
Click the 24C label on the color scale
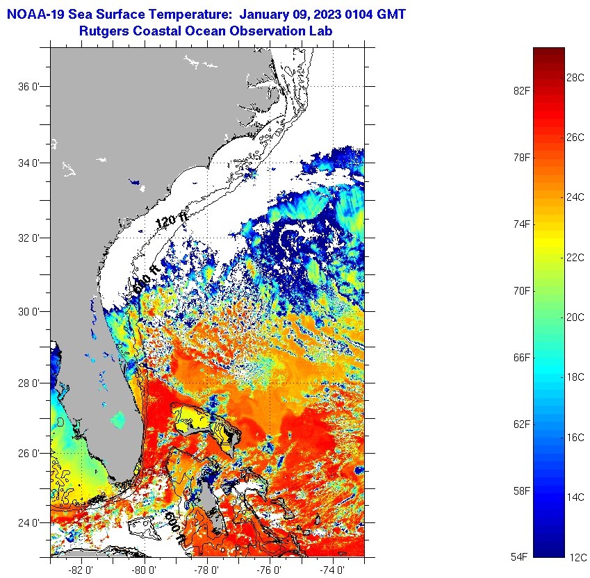coord(575,197)
